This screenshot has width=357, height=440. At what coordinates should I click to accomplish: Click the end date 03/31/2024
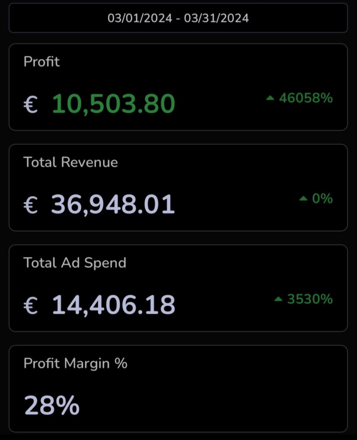[x=216, y=18]
